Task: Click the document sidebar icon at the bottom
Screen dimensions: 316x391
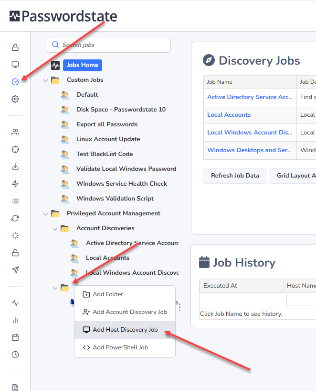Action: [x=15, y=387]
